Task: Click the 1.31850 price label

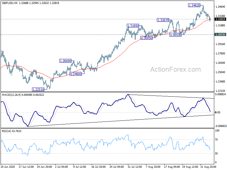Action: [x=133, y=26]
